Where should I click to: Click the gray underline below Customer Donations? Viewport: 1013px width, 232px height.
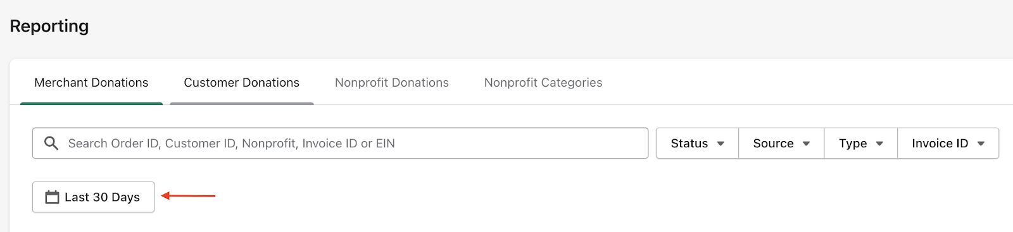click(242, 104)
